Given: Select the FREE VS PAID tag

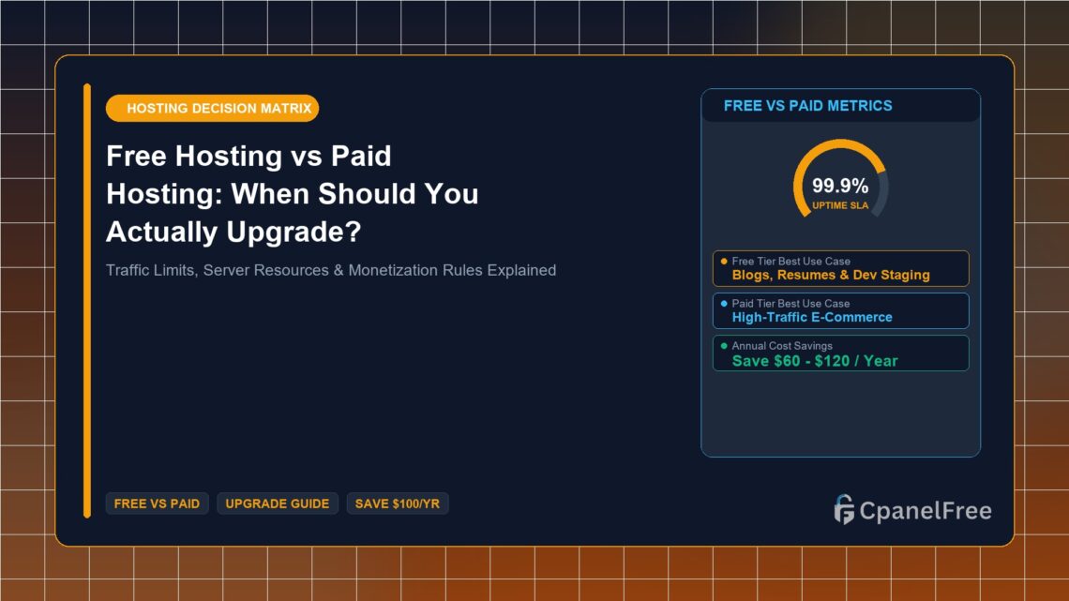Looking at the screenshot, I should click(157, 503).
